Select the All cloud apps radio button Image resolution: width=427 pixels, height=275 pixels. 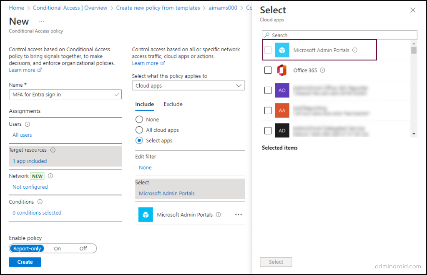click(139, 130)
